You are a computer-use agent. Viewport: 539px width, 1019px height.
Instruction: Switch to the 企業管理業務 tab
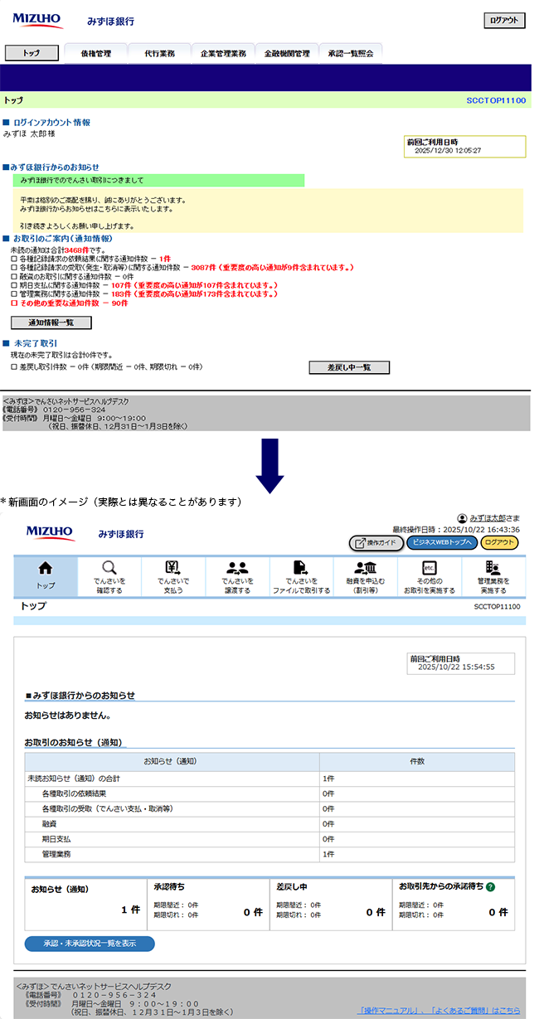click(x=223, y=53)
